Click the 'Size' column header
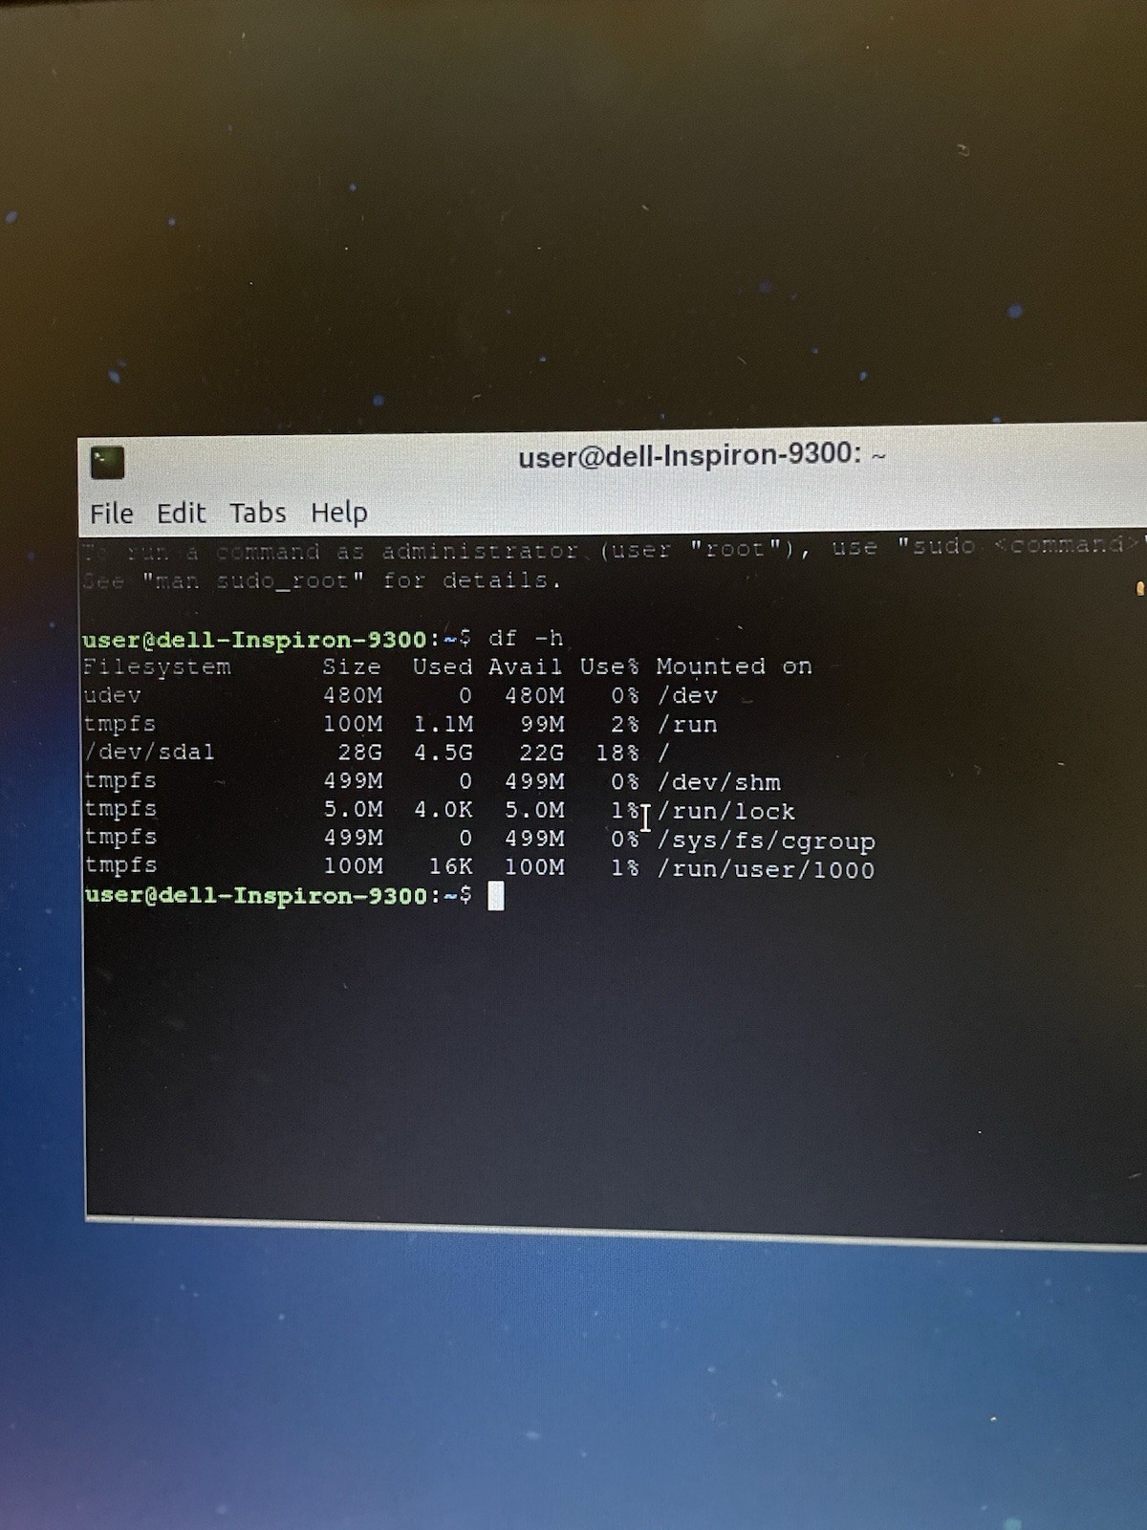Image resolution: width=1147 pixels, height=1530 pixels. pos(351,667)
